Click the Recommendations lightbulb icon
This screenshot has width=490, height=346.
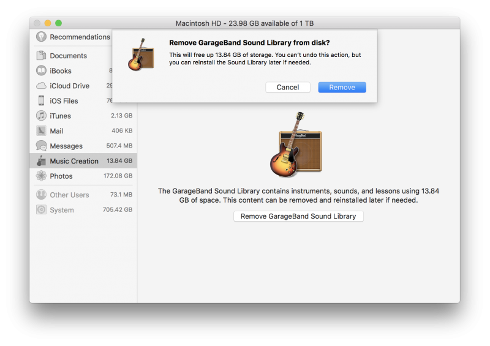[x=41, y=37]
